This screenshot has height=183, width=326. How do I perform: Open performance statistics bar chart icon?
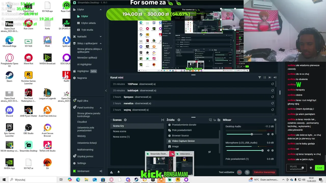pyautogui.click(x=112, y=172)
